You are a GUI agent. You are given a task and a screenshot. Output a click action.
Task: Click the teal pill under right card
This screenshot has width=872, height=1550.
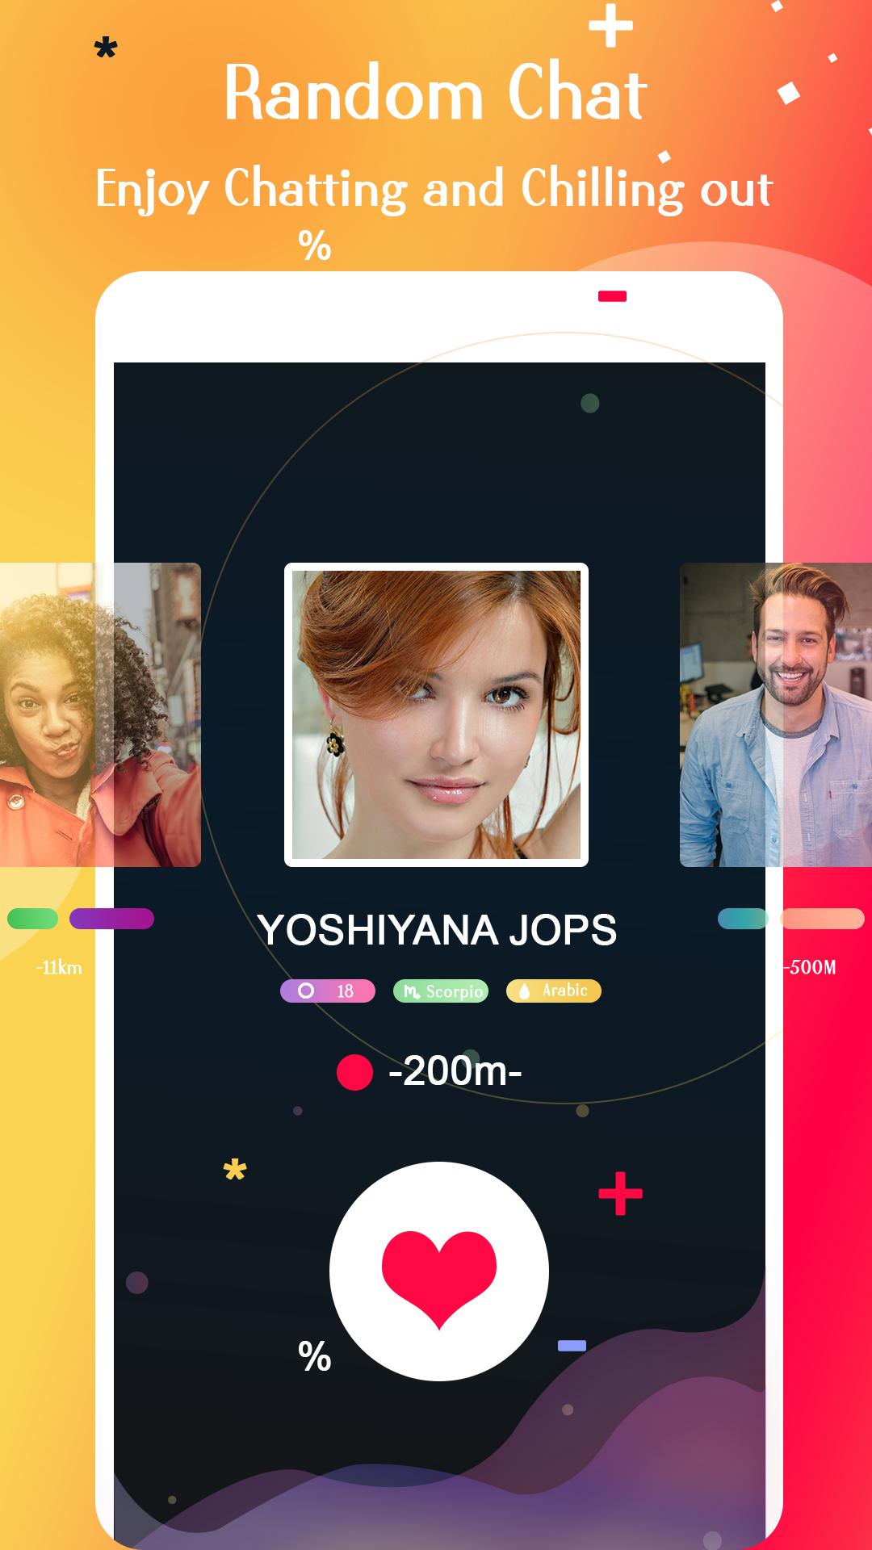pos(743,919)
